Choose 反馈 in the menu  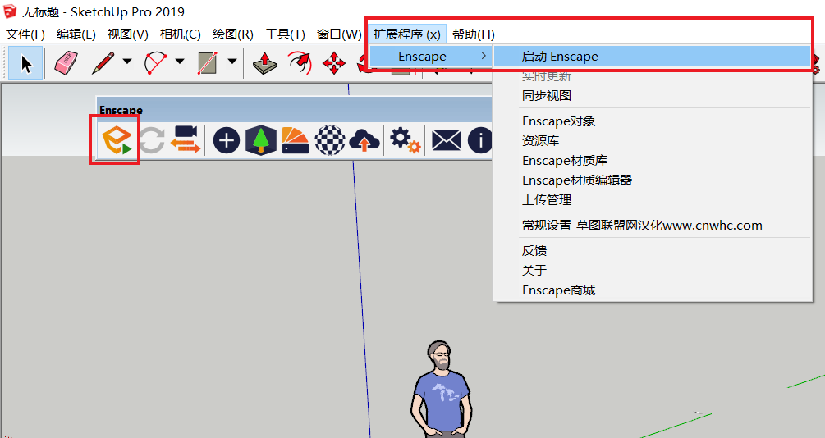(652, 251)
